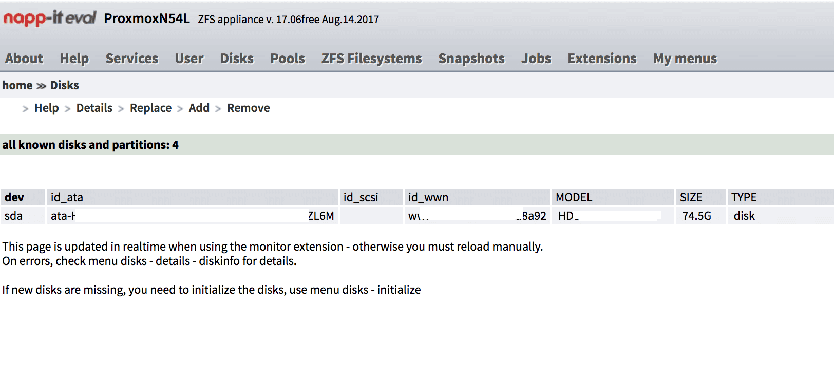This screenshot has width=834, height=378.
Task: Open the Help menu in top navigation
Action: tap(74, 59)
